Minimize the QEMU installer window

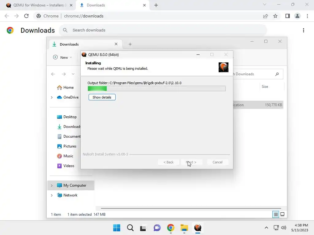pos(198,54)
